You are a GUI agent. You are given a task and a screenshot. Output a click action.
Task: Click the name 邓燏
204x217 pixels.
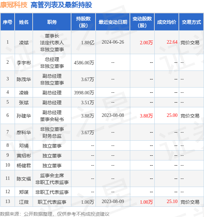point(24,146)
